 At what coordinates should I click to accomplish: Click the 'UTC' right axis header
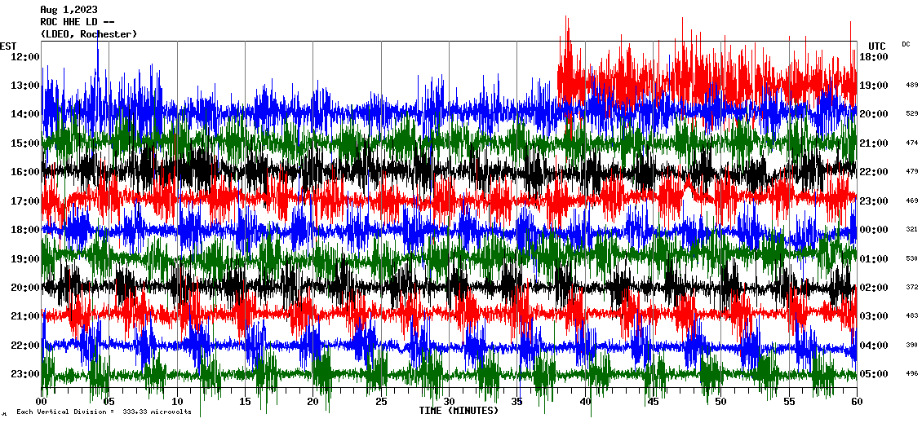pos(877,46)
